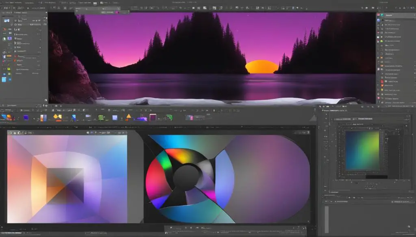The image size is (416, 237).
Task: Click the yellow bow-tie shaped toolbar icon
Action: click(x=58, y=117)
